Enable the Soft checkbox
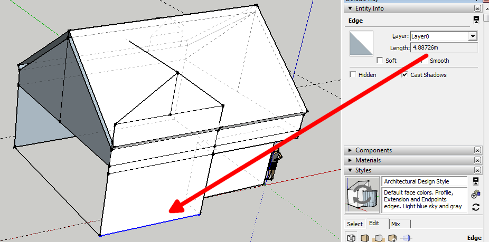 click(x=380, y=61)
